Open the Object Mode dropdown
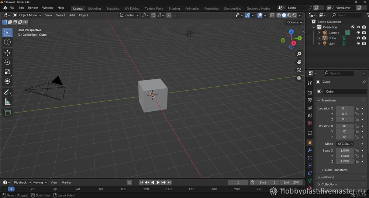 (27, 15)
